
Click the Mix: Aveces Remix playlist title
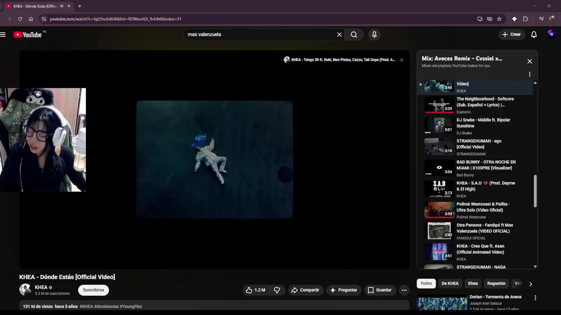point(462,59)
